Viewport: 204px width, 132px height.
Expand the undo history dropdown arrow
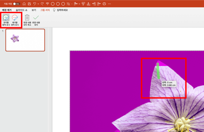(x=38, y=4)
